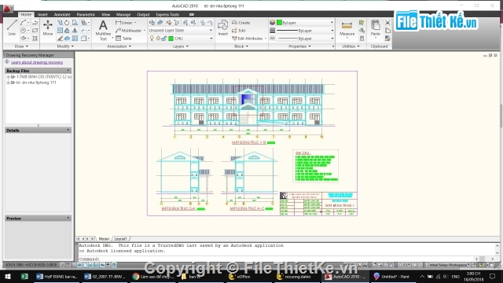
Task: Select the Hatch tool in Draw panel
Action: coord(35,39)
